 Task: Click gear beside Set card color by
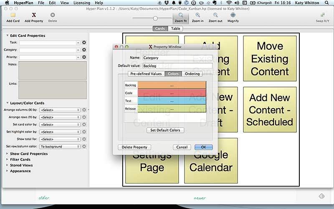point(84,124)
